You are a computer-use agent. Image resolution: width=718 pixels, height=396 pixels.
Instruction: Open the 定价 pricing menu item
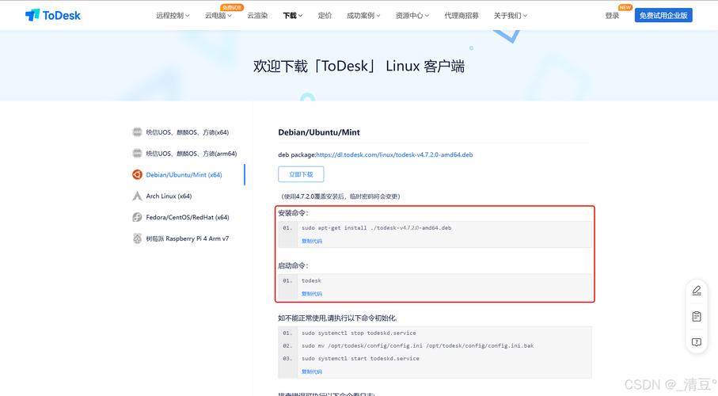325,16
